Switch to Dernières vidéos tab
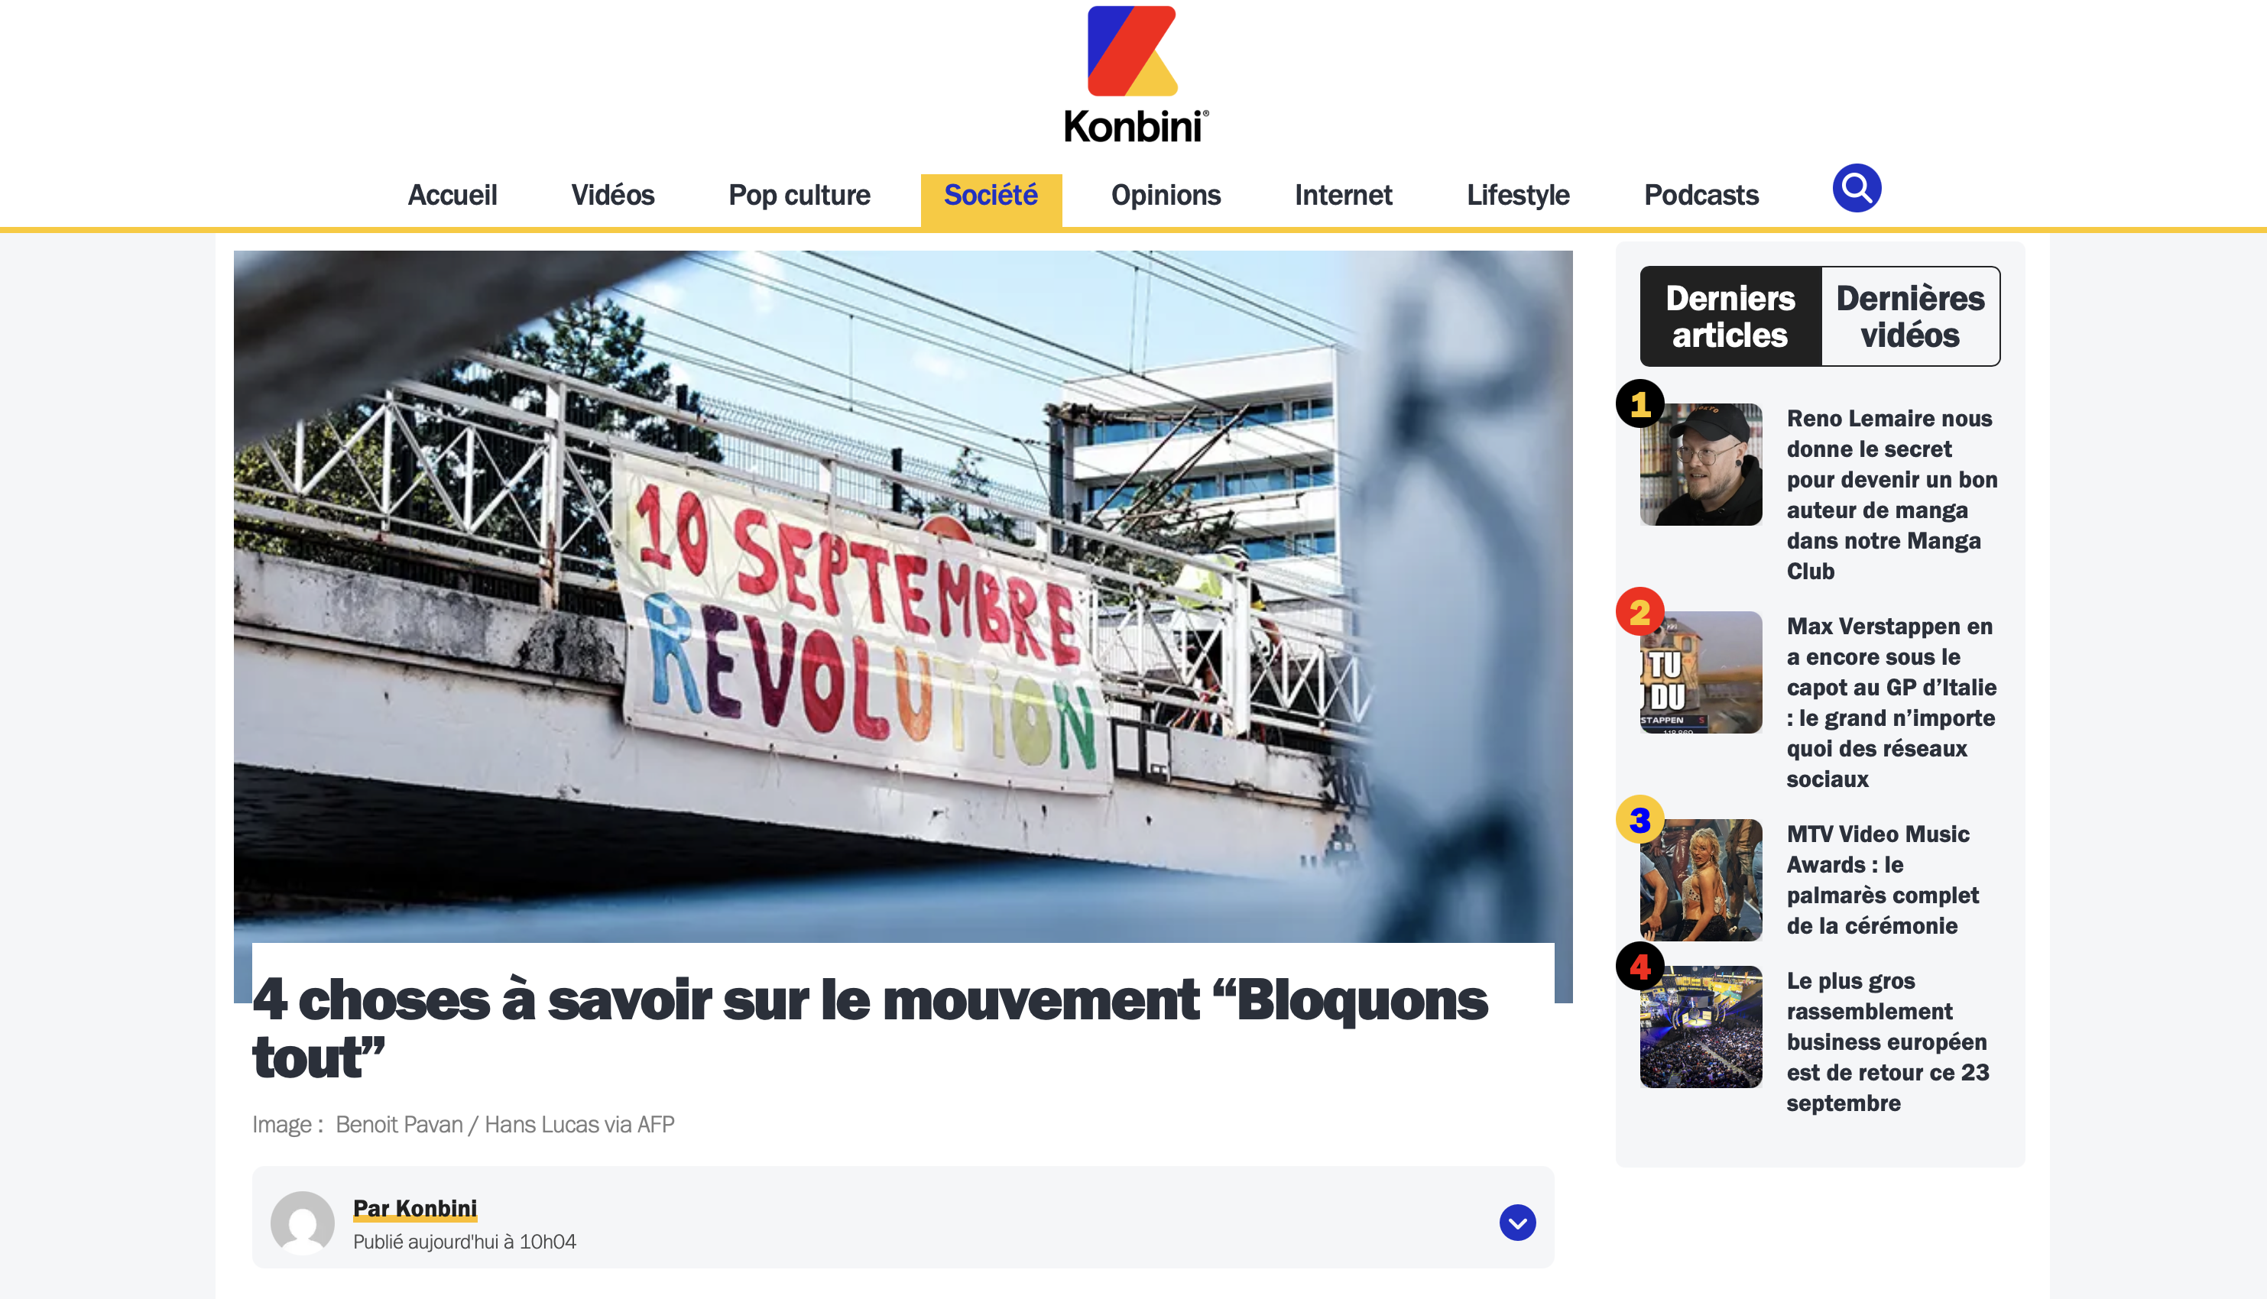This screenshot has width=2267, height=1299. click(x=1910, y=316)
